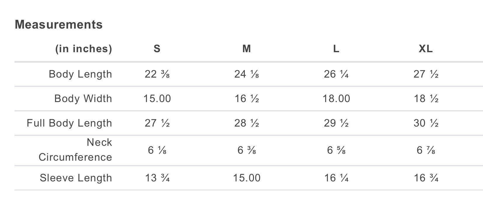Image resolution: width=483 pixels, height=205 pixels.
Task: Select the M size column header
Action: (x=247, y=49)
